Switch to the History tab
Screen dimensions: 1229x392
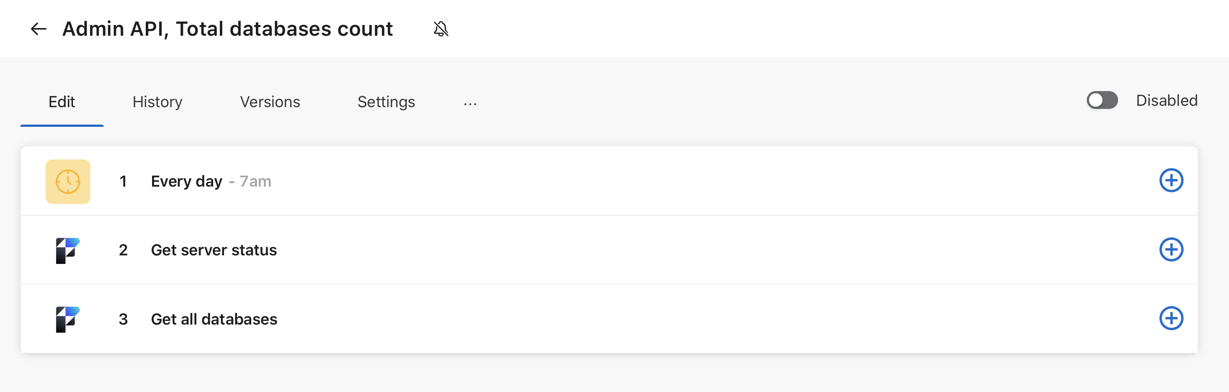157,102
